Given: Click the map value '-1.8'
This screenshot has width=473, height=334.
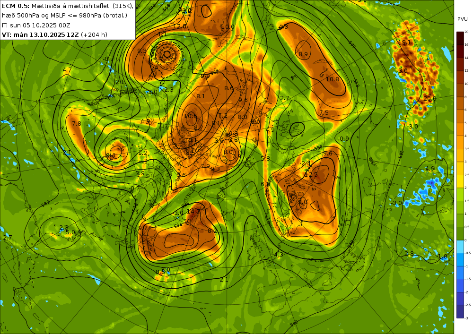Looking at the screenshot, I should 442,257.
